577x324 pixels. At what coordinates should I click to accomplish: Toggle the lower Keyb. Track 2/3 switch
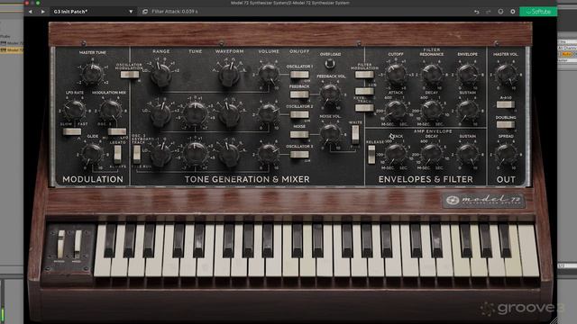point(364,108)
